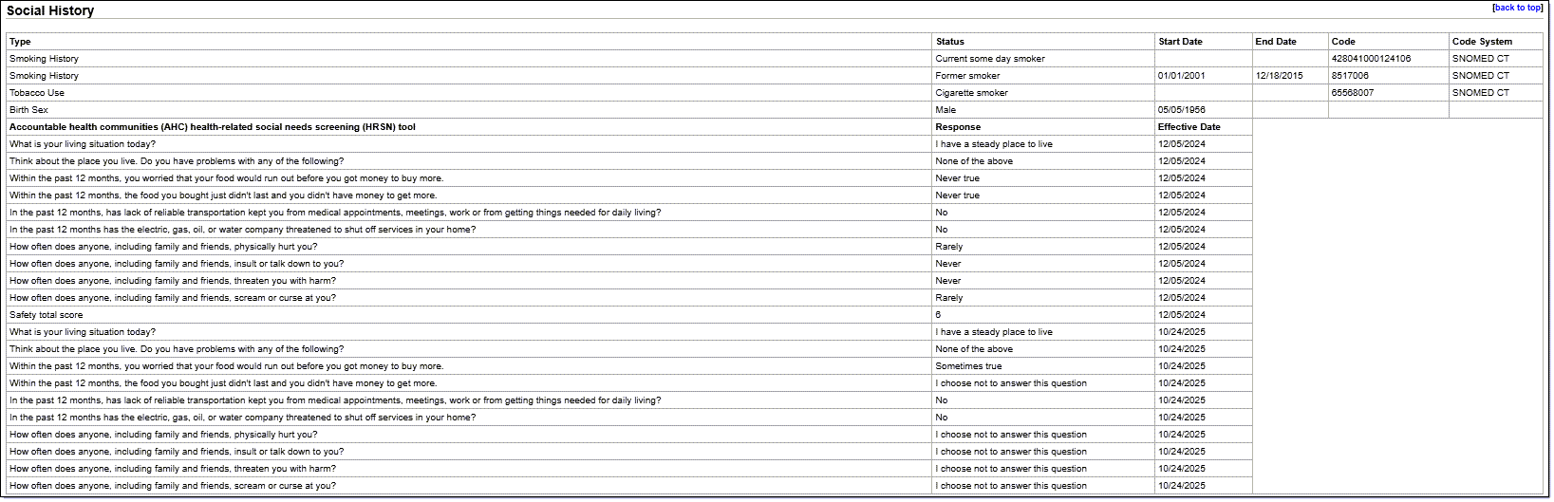Select the Birth Sex row label
The width and height of the screenshot is (1554, 502).
tap(28, 110)
